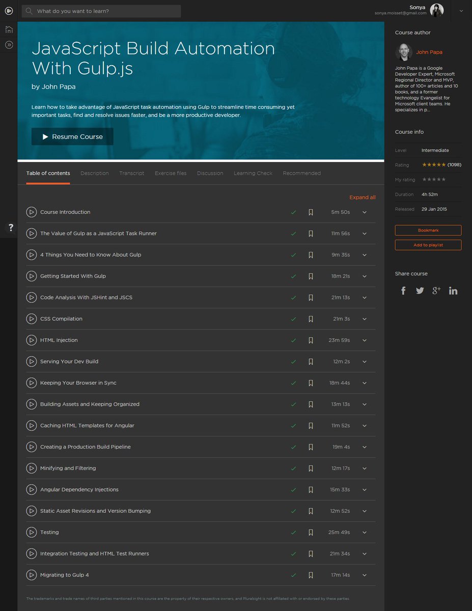
Task: Play Getting Started With Gulp module
Action: click(32, 276)
